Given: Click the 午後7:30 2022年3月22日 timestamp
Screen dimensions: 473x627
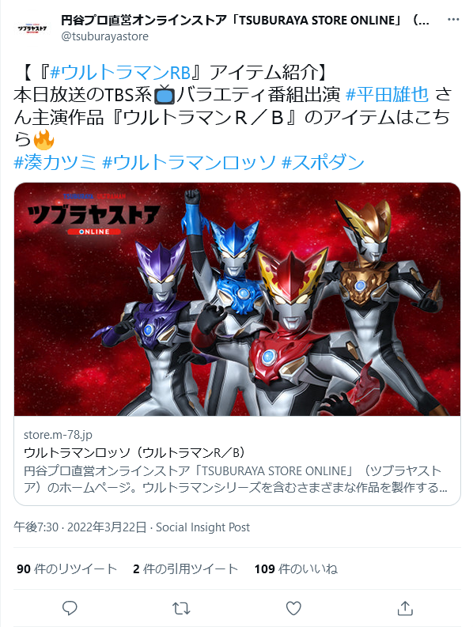Looking at the screenshot, I should point(80,527).
